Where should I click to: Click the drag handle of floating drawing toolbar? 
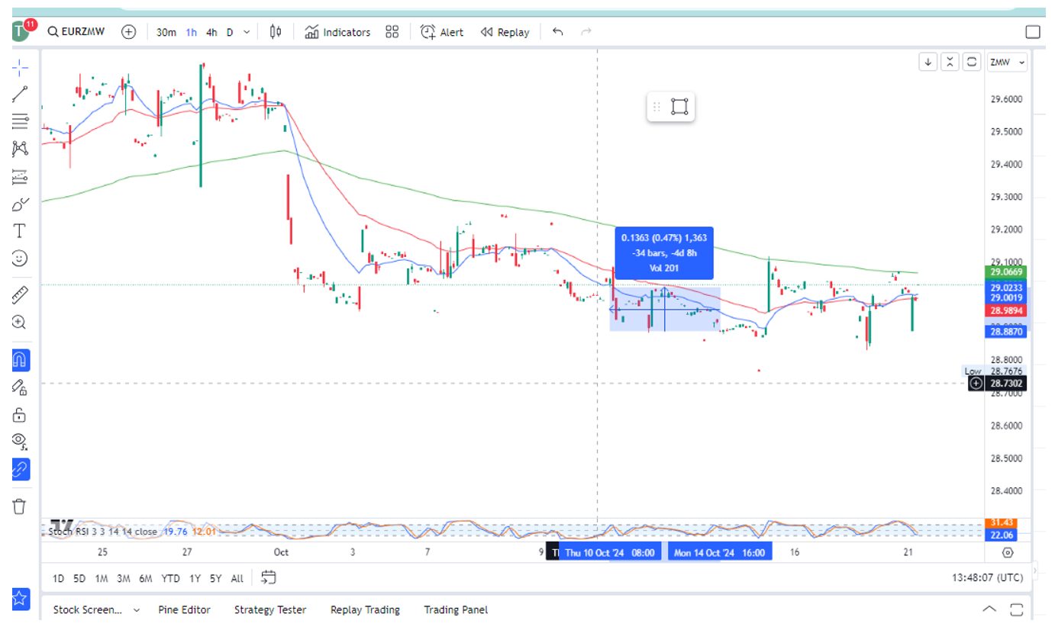click(x=657, y=107)
